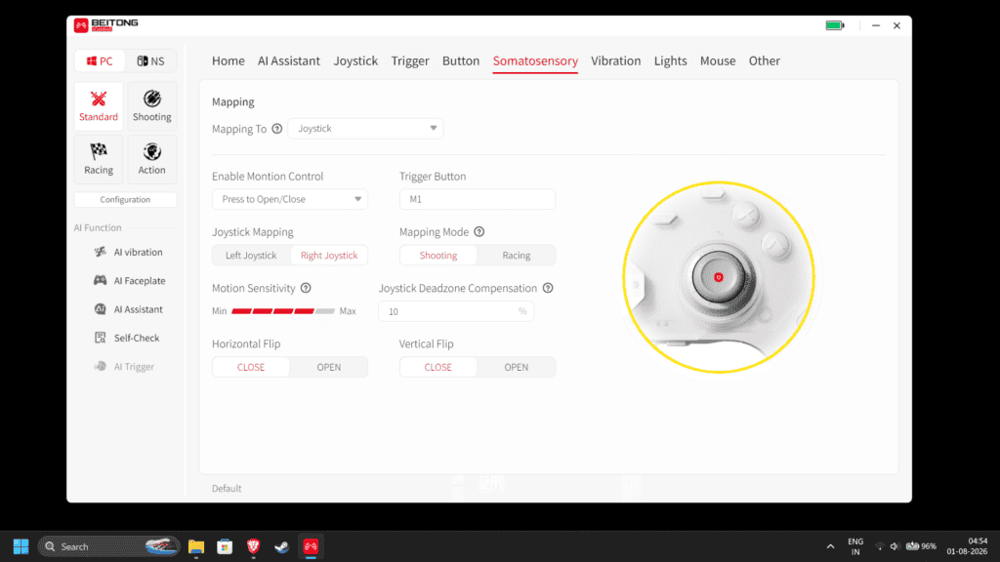Open Brave browser from taskbar

(253, 546)
